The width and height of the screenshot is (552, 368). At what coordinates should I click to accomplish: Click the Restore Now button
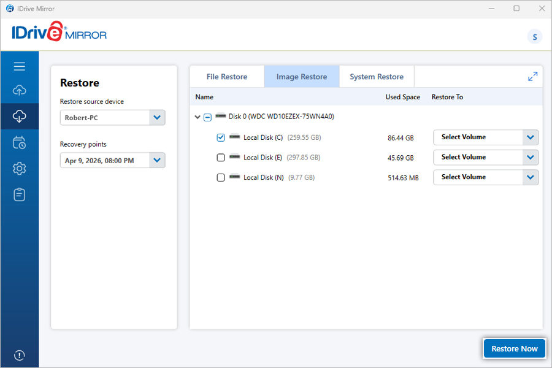[x=514, y=348]
